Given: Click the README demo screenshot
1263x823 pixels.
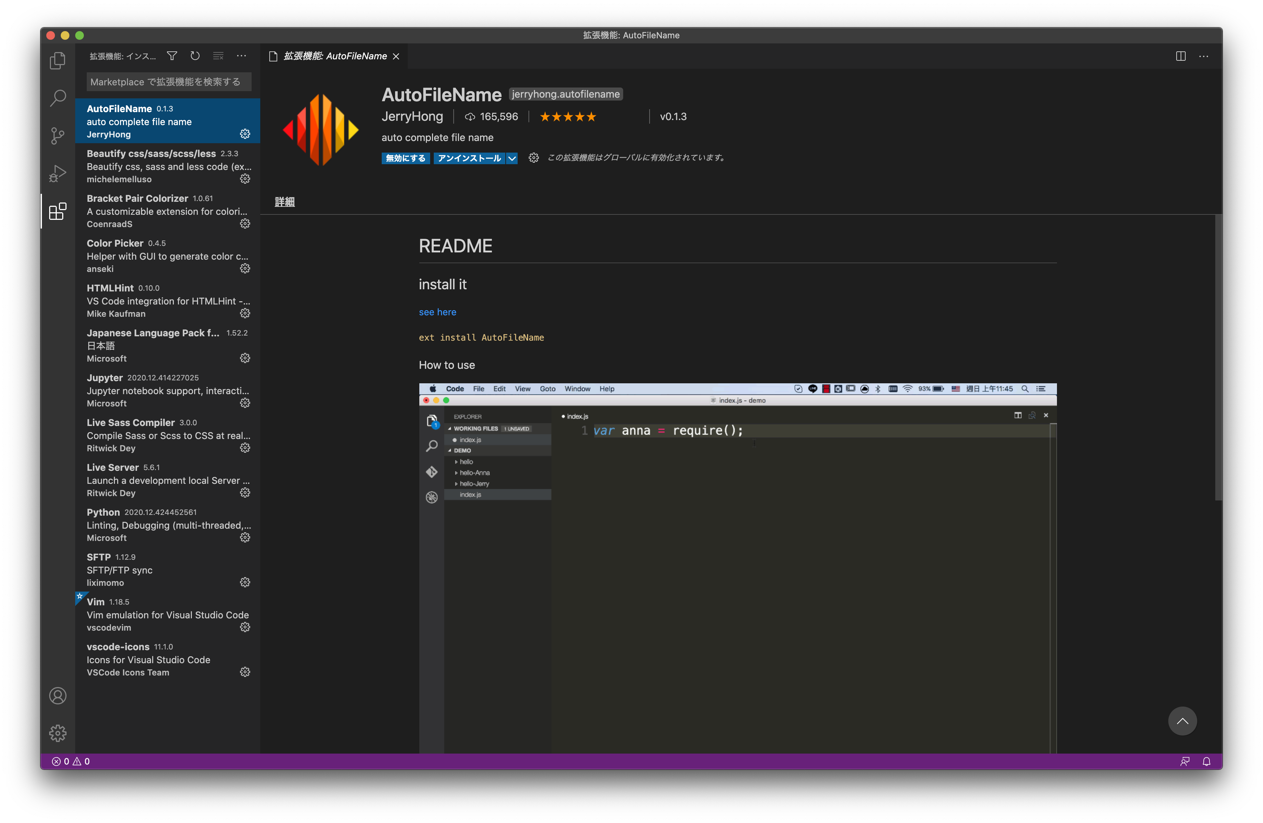Looking at the screenshot, I should coord(738,568).
